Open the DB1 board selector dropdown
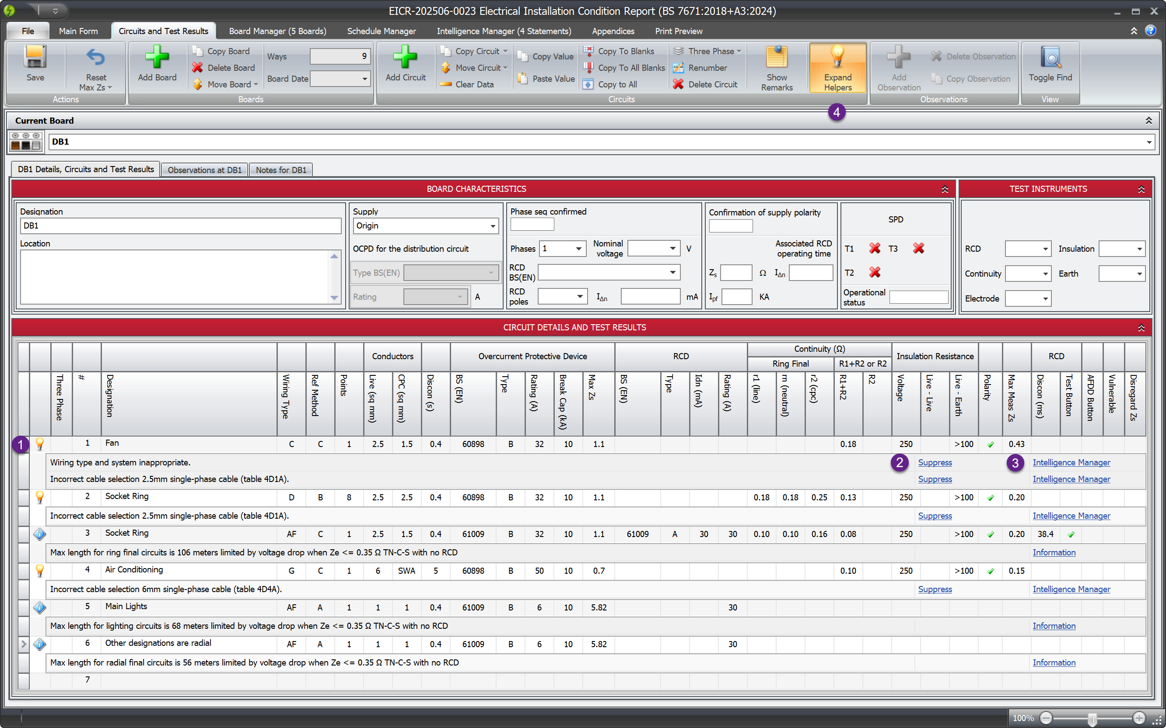 pyautogui.click(x=1149, y=142)
